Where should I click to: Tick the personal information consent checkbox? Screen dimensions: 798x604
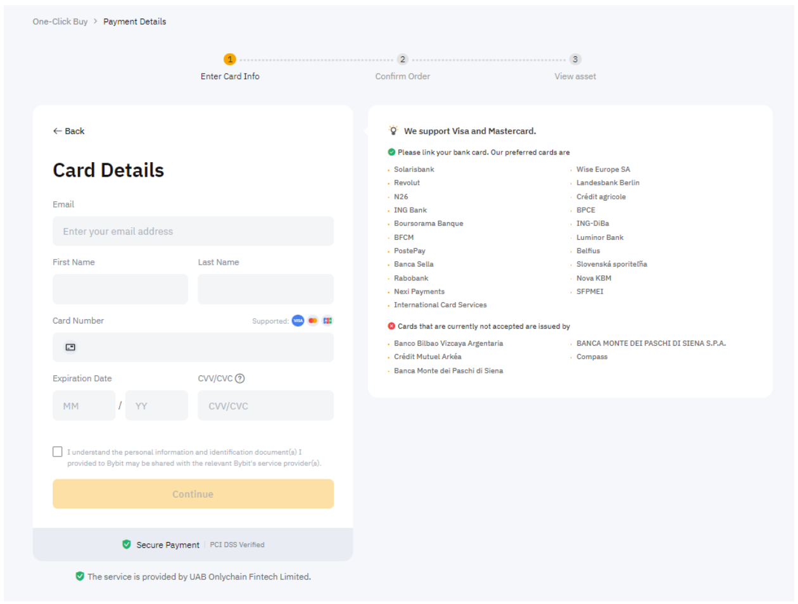[58, 452]
